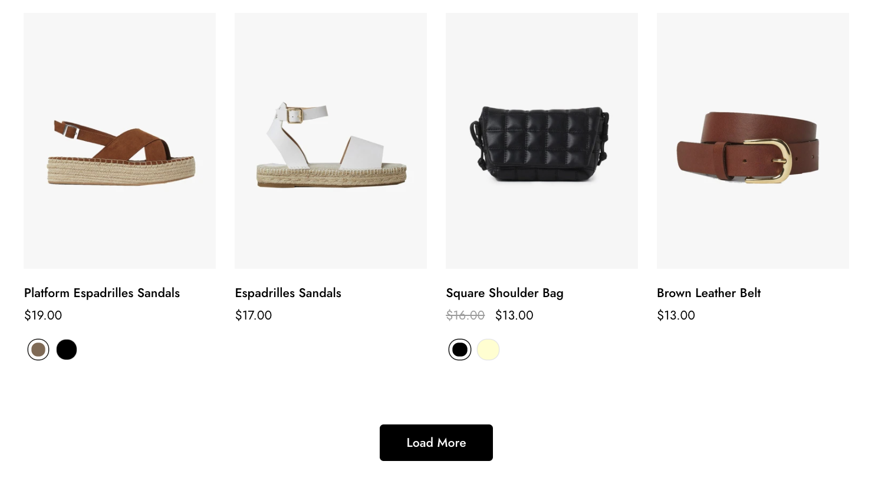Screen dimensions: 875x494
Task: Open the Espadrilles Sandals product title
Action: click(x=288, y=293)
